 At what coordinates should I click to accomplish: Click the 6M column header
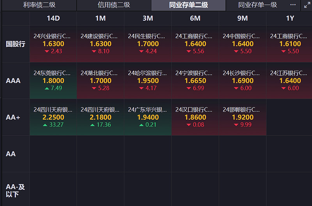point(195,18)
